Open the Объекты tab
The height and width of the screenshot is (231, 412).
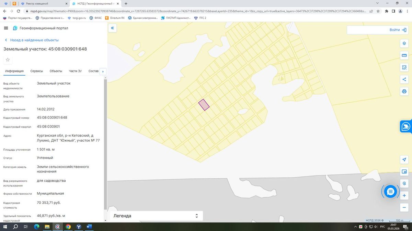coord(56,71)
